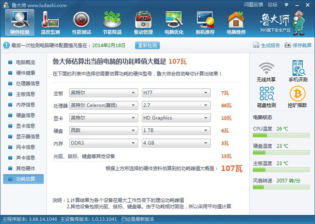Open the 新机推荐 recommendation icon
Image resolution: width=315 pixels, height=224 pixels.
coord(205,22)
